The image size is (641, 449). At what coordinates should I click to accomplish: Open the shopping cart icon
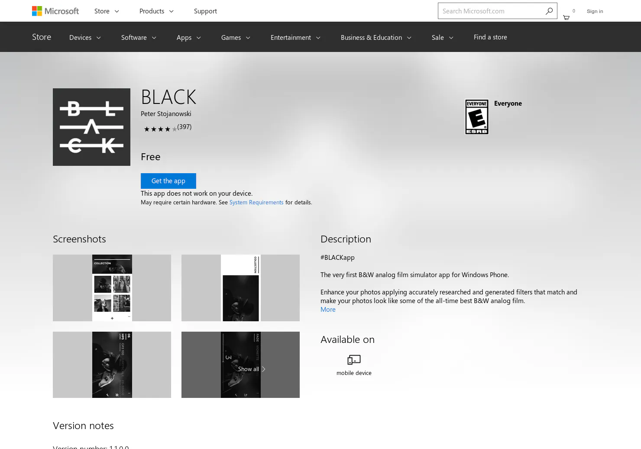566,17
